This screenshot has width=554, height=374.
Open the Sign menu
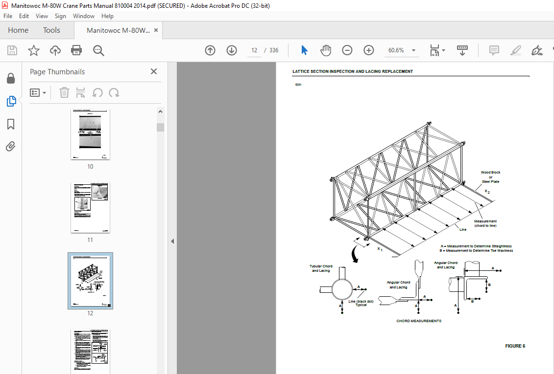60,16
